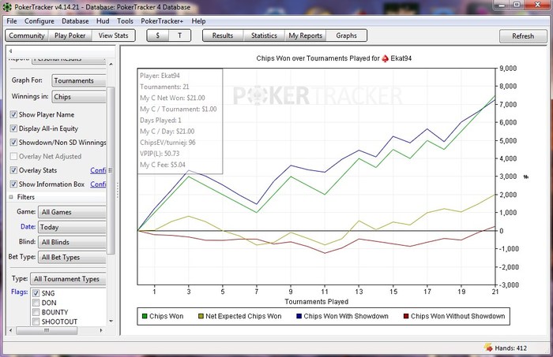Screen dimensions: 553x357
Task: Collapse the left sidebar using the arrow
Action: (10, 51)
